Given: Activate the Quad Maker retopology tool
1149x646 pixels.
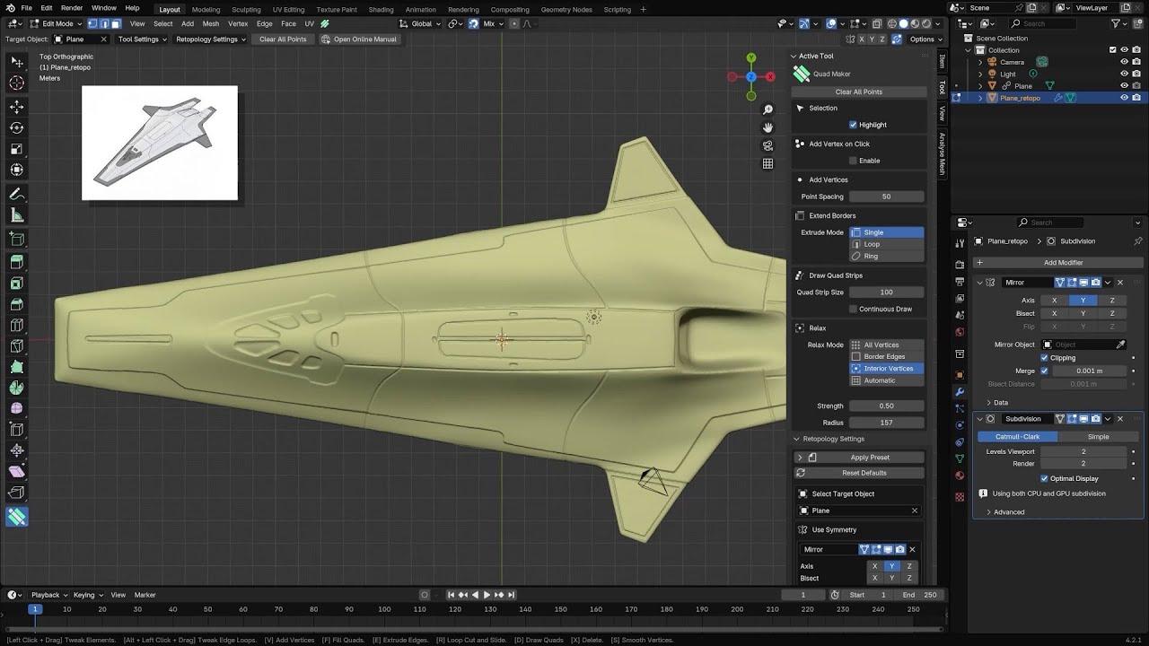Looking at the screenshot, I should [x=16, y=517].
